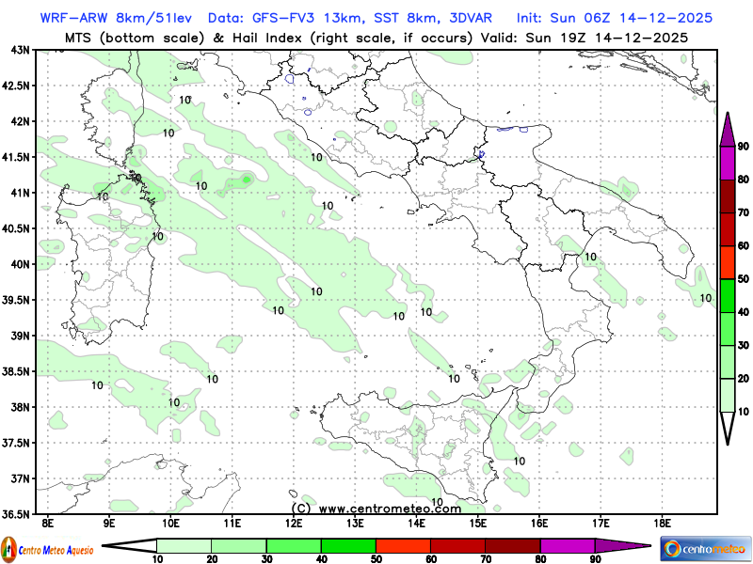Click the 13E longitude axis label
Screen dimensions: 753x564
click(356, 523)
